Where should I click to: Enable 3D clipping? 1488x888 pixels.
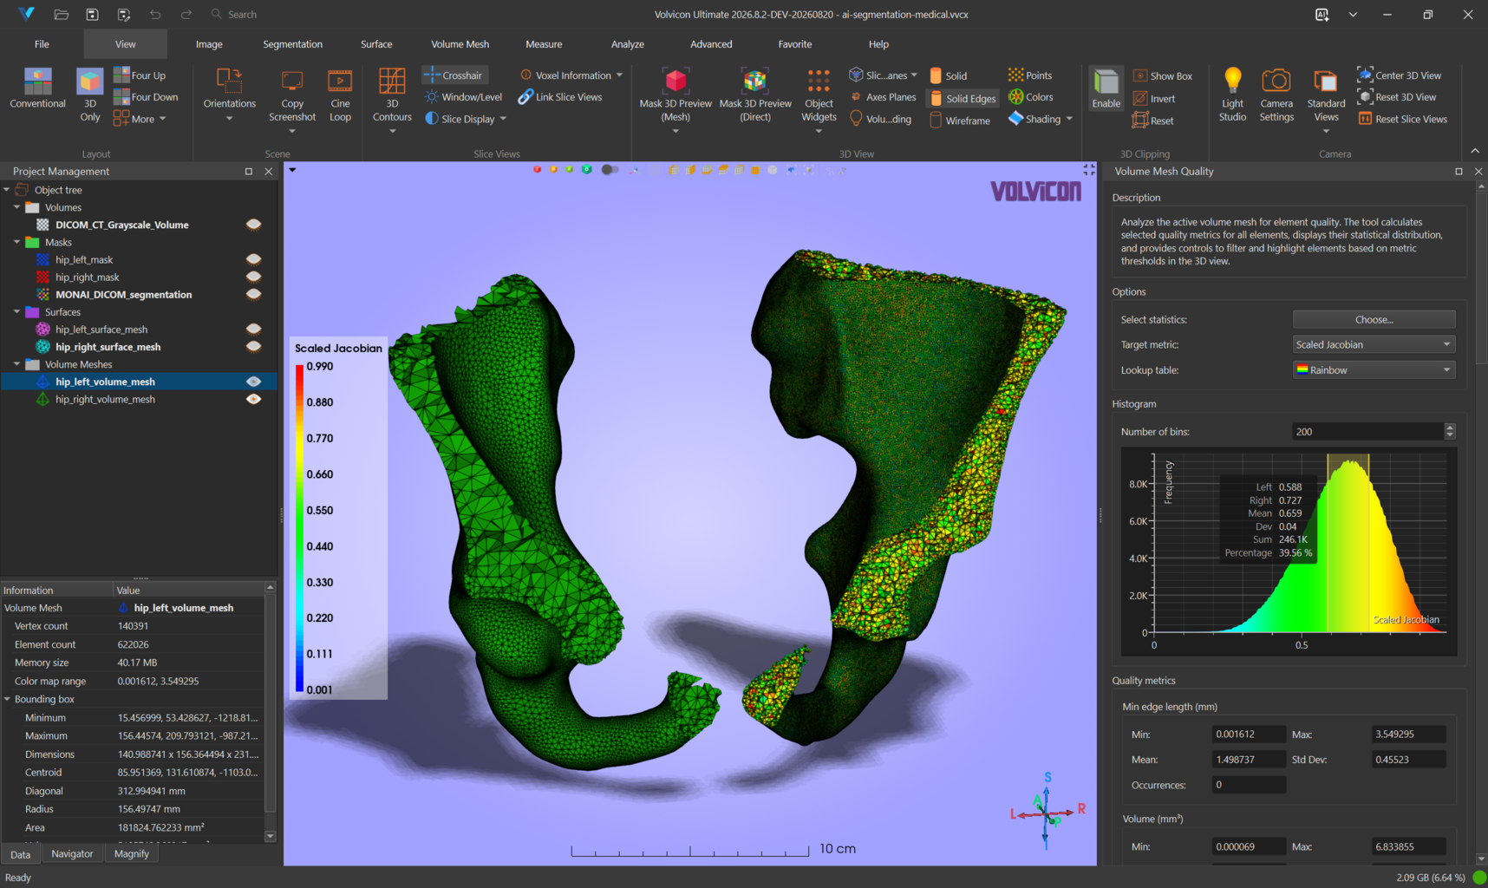(1106, 88)
